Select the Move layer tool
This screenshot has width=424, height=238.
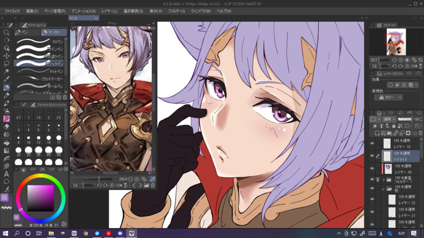[x=6, y=56]
